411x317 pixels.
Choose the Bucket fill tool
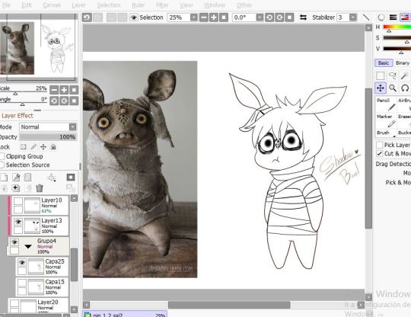coord(404,133)
